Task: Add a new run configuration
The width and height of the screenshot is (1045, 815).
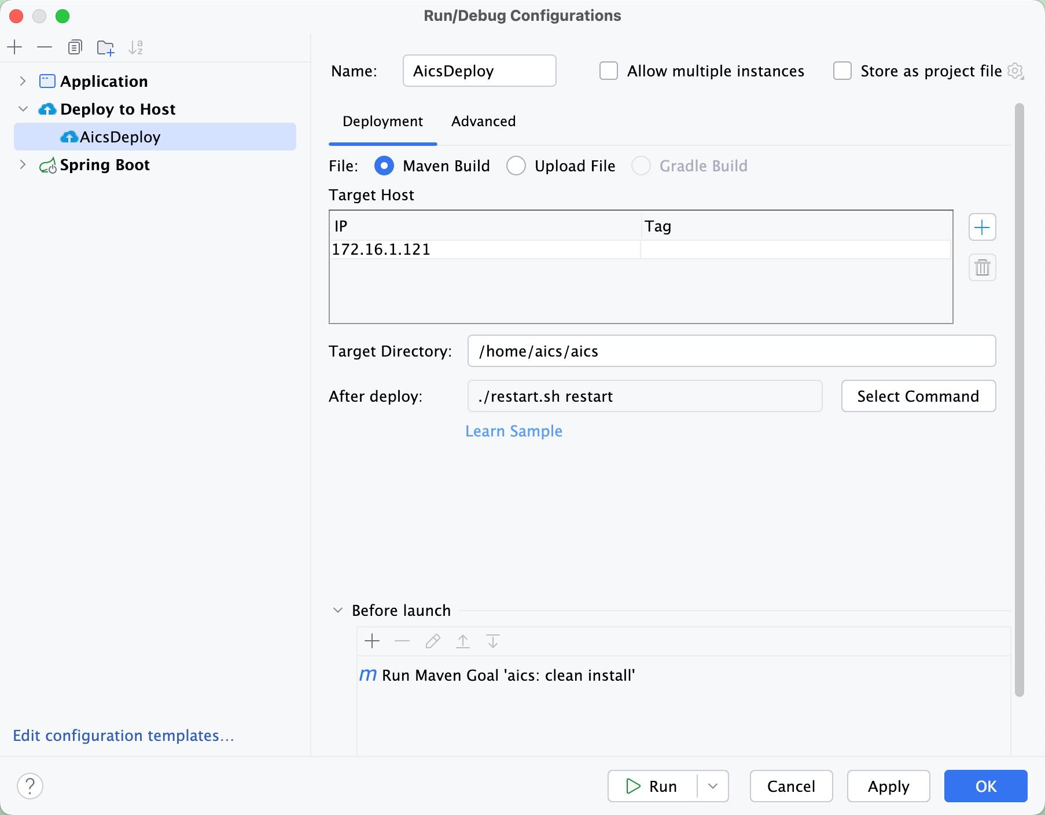Action: (15, 47)
